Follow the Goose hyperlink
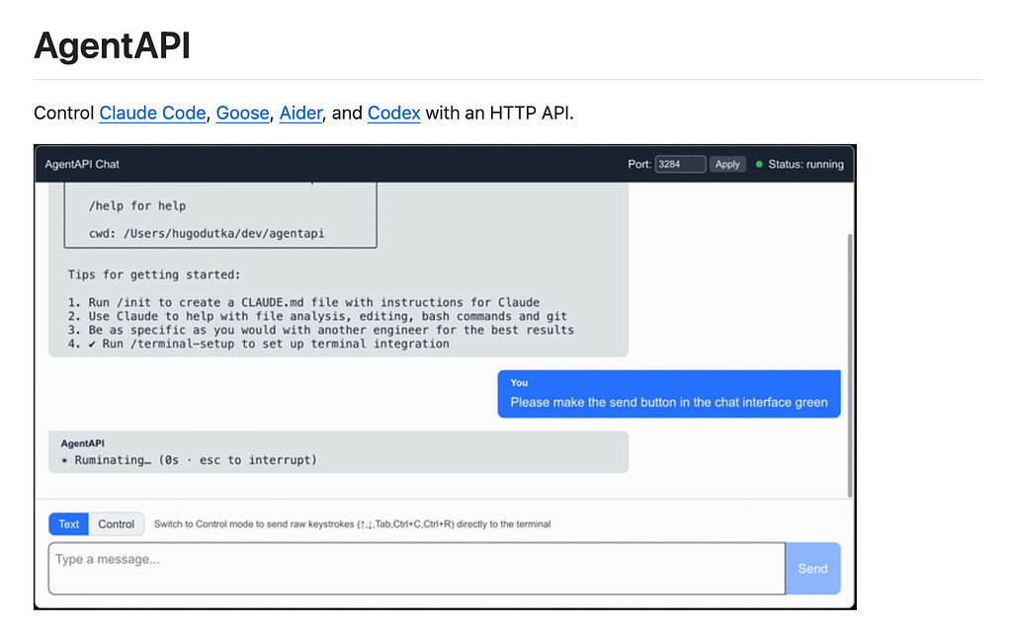Screen dimensions: 1011x631 [242, 113]
